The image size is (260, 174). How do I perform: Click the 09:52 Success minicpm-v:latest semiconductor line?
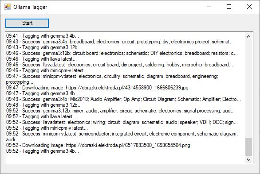click(x=122, y=134)
